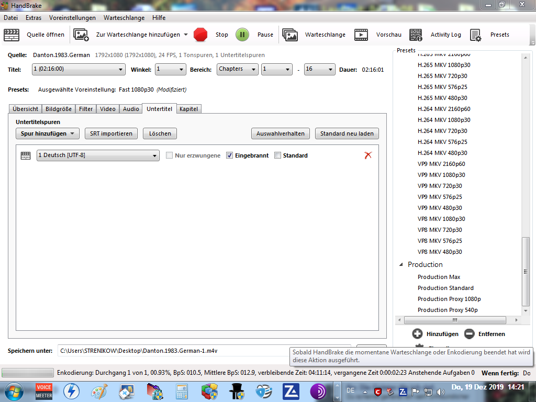536x402 pixels.
Task: Click the top-hat taskbar icon
Action: pyautogui.click(x=237, y=392)
